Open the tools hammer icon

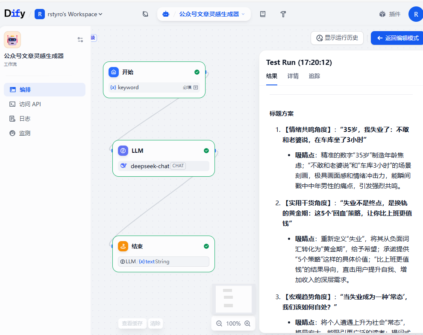pyautogui.click(x=283, y=14)
